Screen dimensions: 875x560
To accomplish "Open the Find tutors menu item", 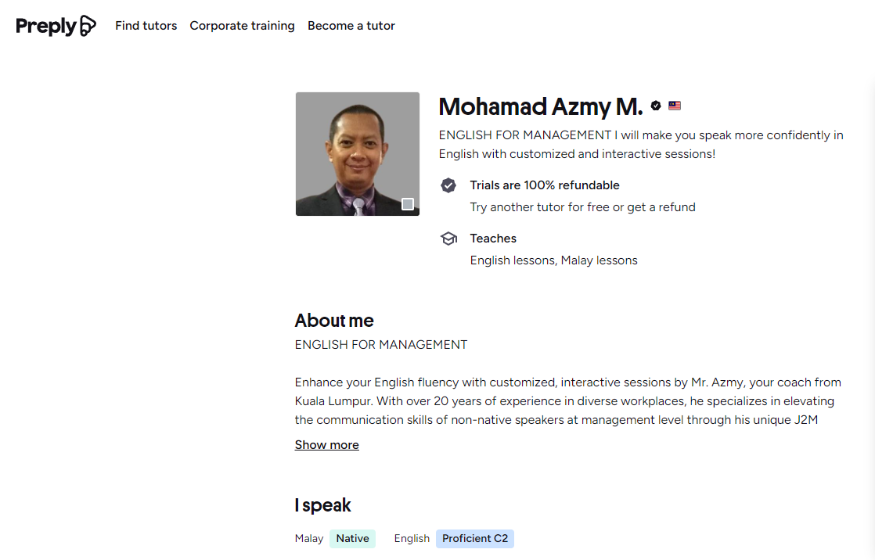I will click(x=146, y=26).
